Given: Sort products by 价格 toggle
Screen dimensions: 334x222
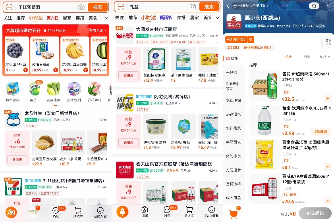Looking at the screenshot, I should point(324,57).
